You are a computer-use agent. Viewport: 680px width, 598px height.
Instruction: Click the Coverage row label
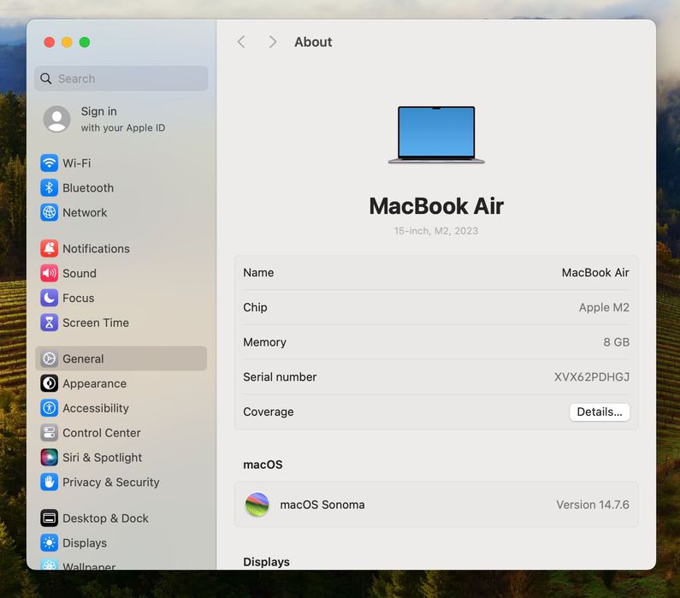(269, 412)
